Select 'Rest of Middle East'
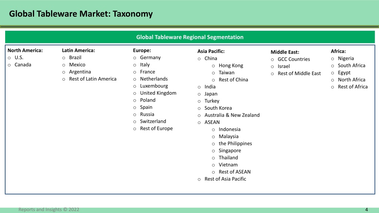The image size is (379, 213). [299, 74]
